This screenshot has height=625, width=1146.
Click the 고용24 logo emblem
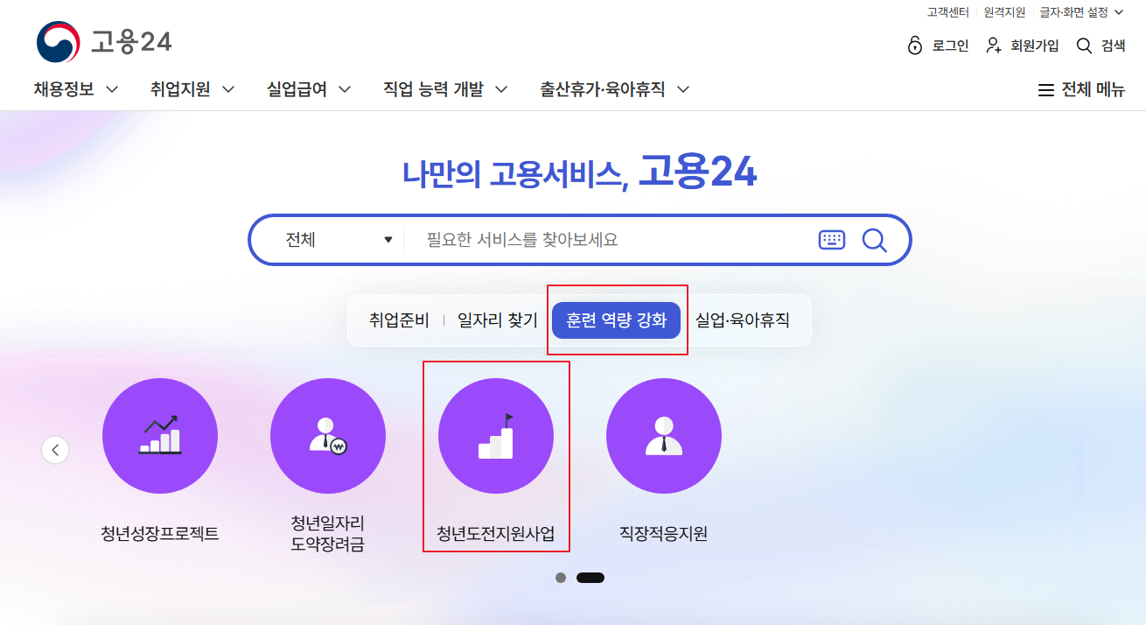coord(58,42)
